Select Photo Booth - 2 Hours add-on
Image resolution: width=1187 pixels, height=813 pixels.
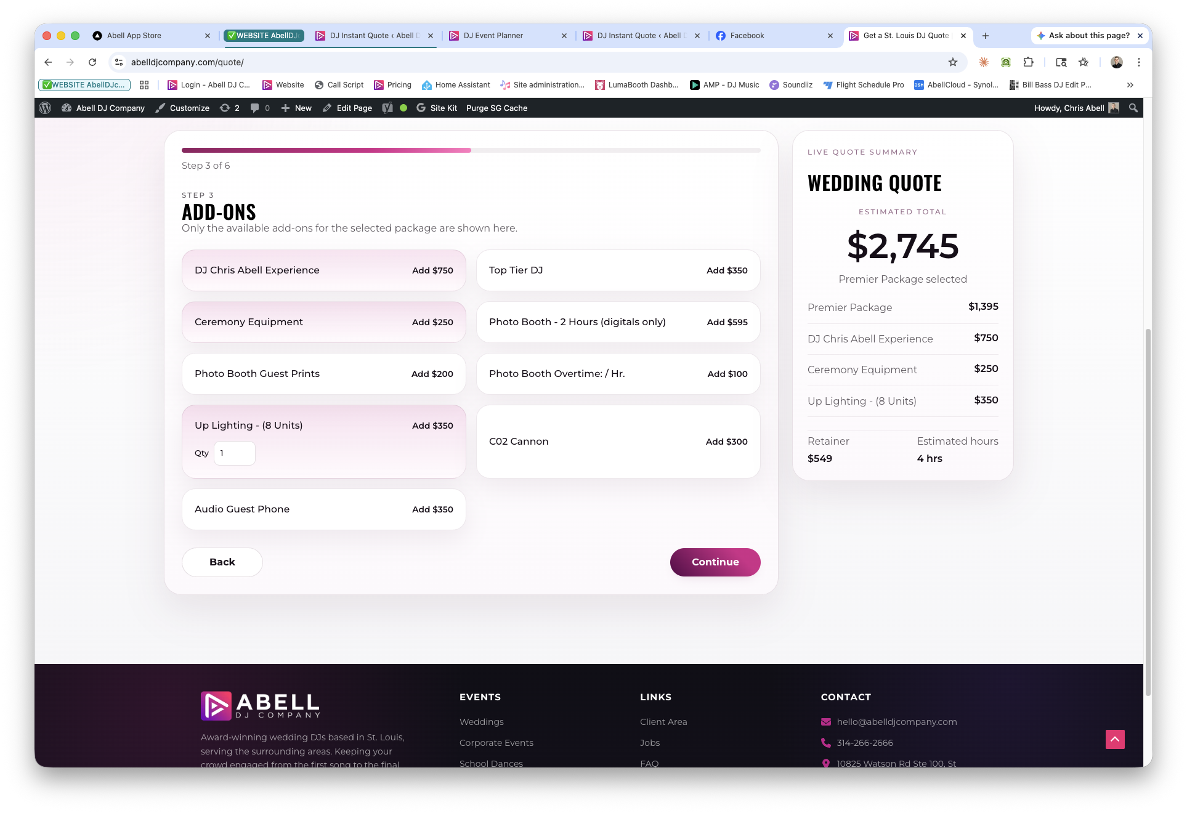click(x=618, y=322)
